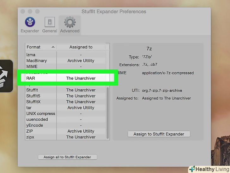
Task: Select the tar format row
Action: [65, 108]
